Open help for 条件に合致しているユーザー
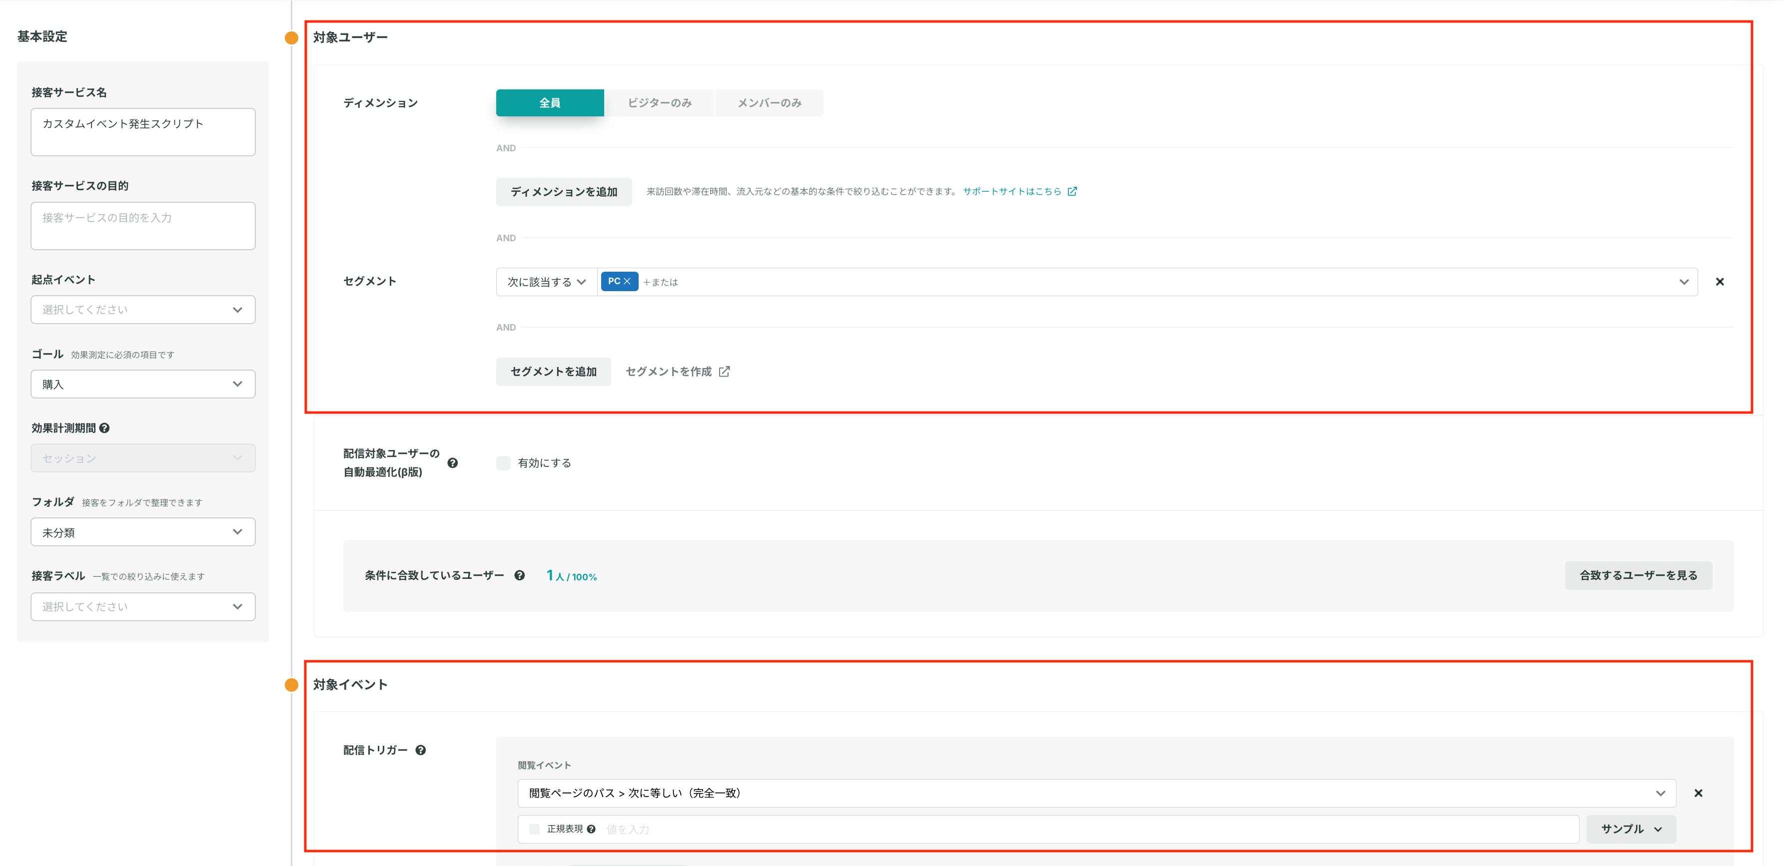Image resolution: width=1783 pixels, height=866 pixels. click(519, 575)
